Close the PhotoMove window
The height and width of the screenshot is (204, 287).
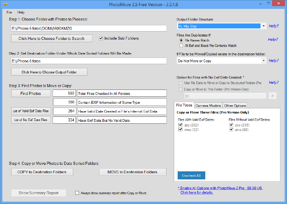coord(279,3)
